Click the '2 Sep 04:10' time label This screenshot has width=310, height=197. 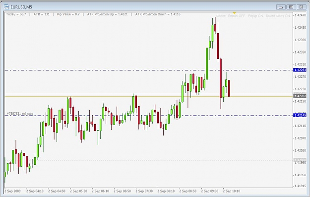(35, 191)
